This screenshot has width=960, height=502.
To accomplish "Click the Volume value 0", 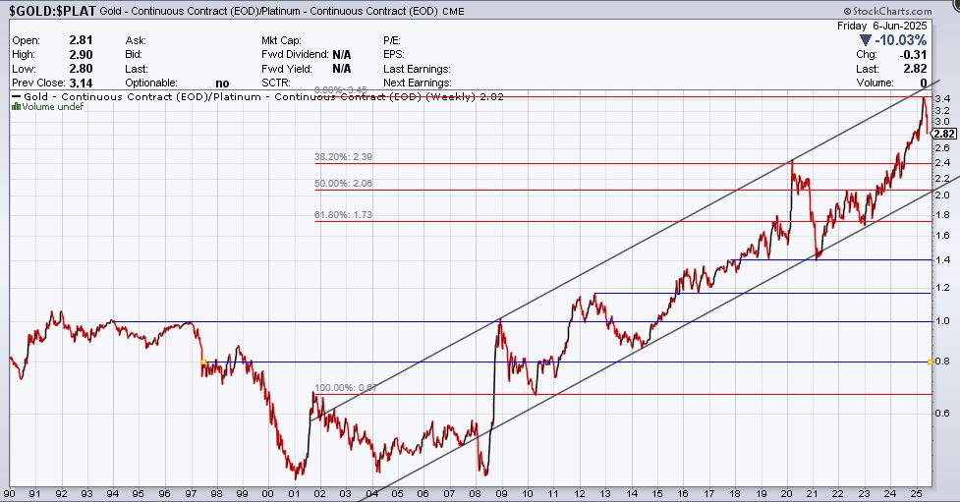I will [924, 83].
